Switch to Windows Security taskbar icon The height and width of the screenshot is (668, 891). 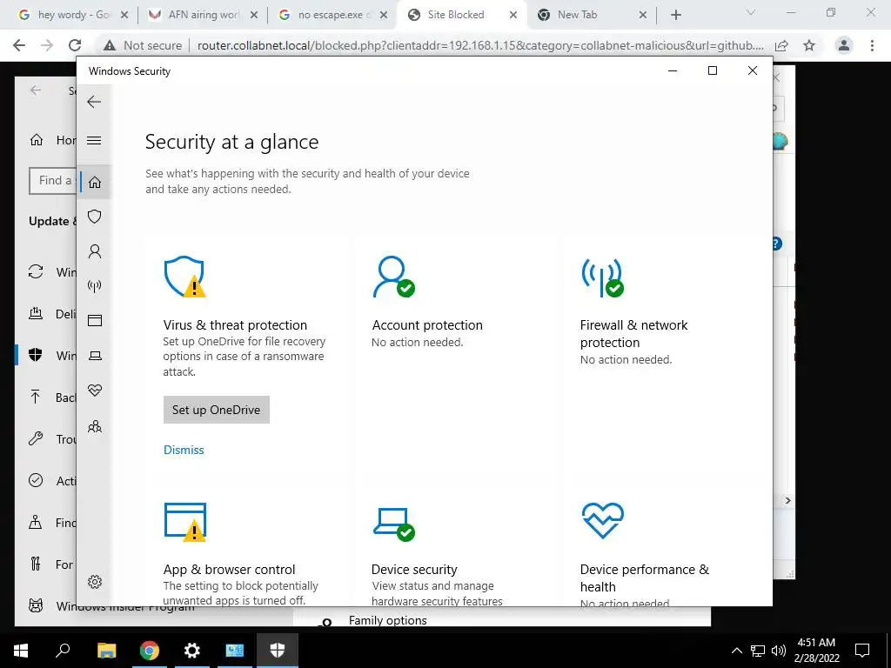[x=277, y=651]
